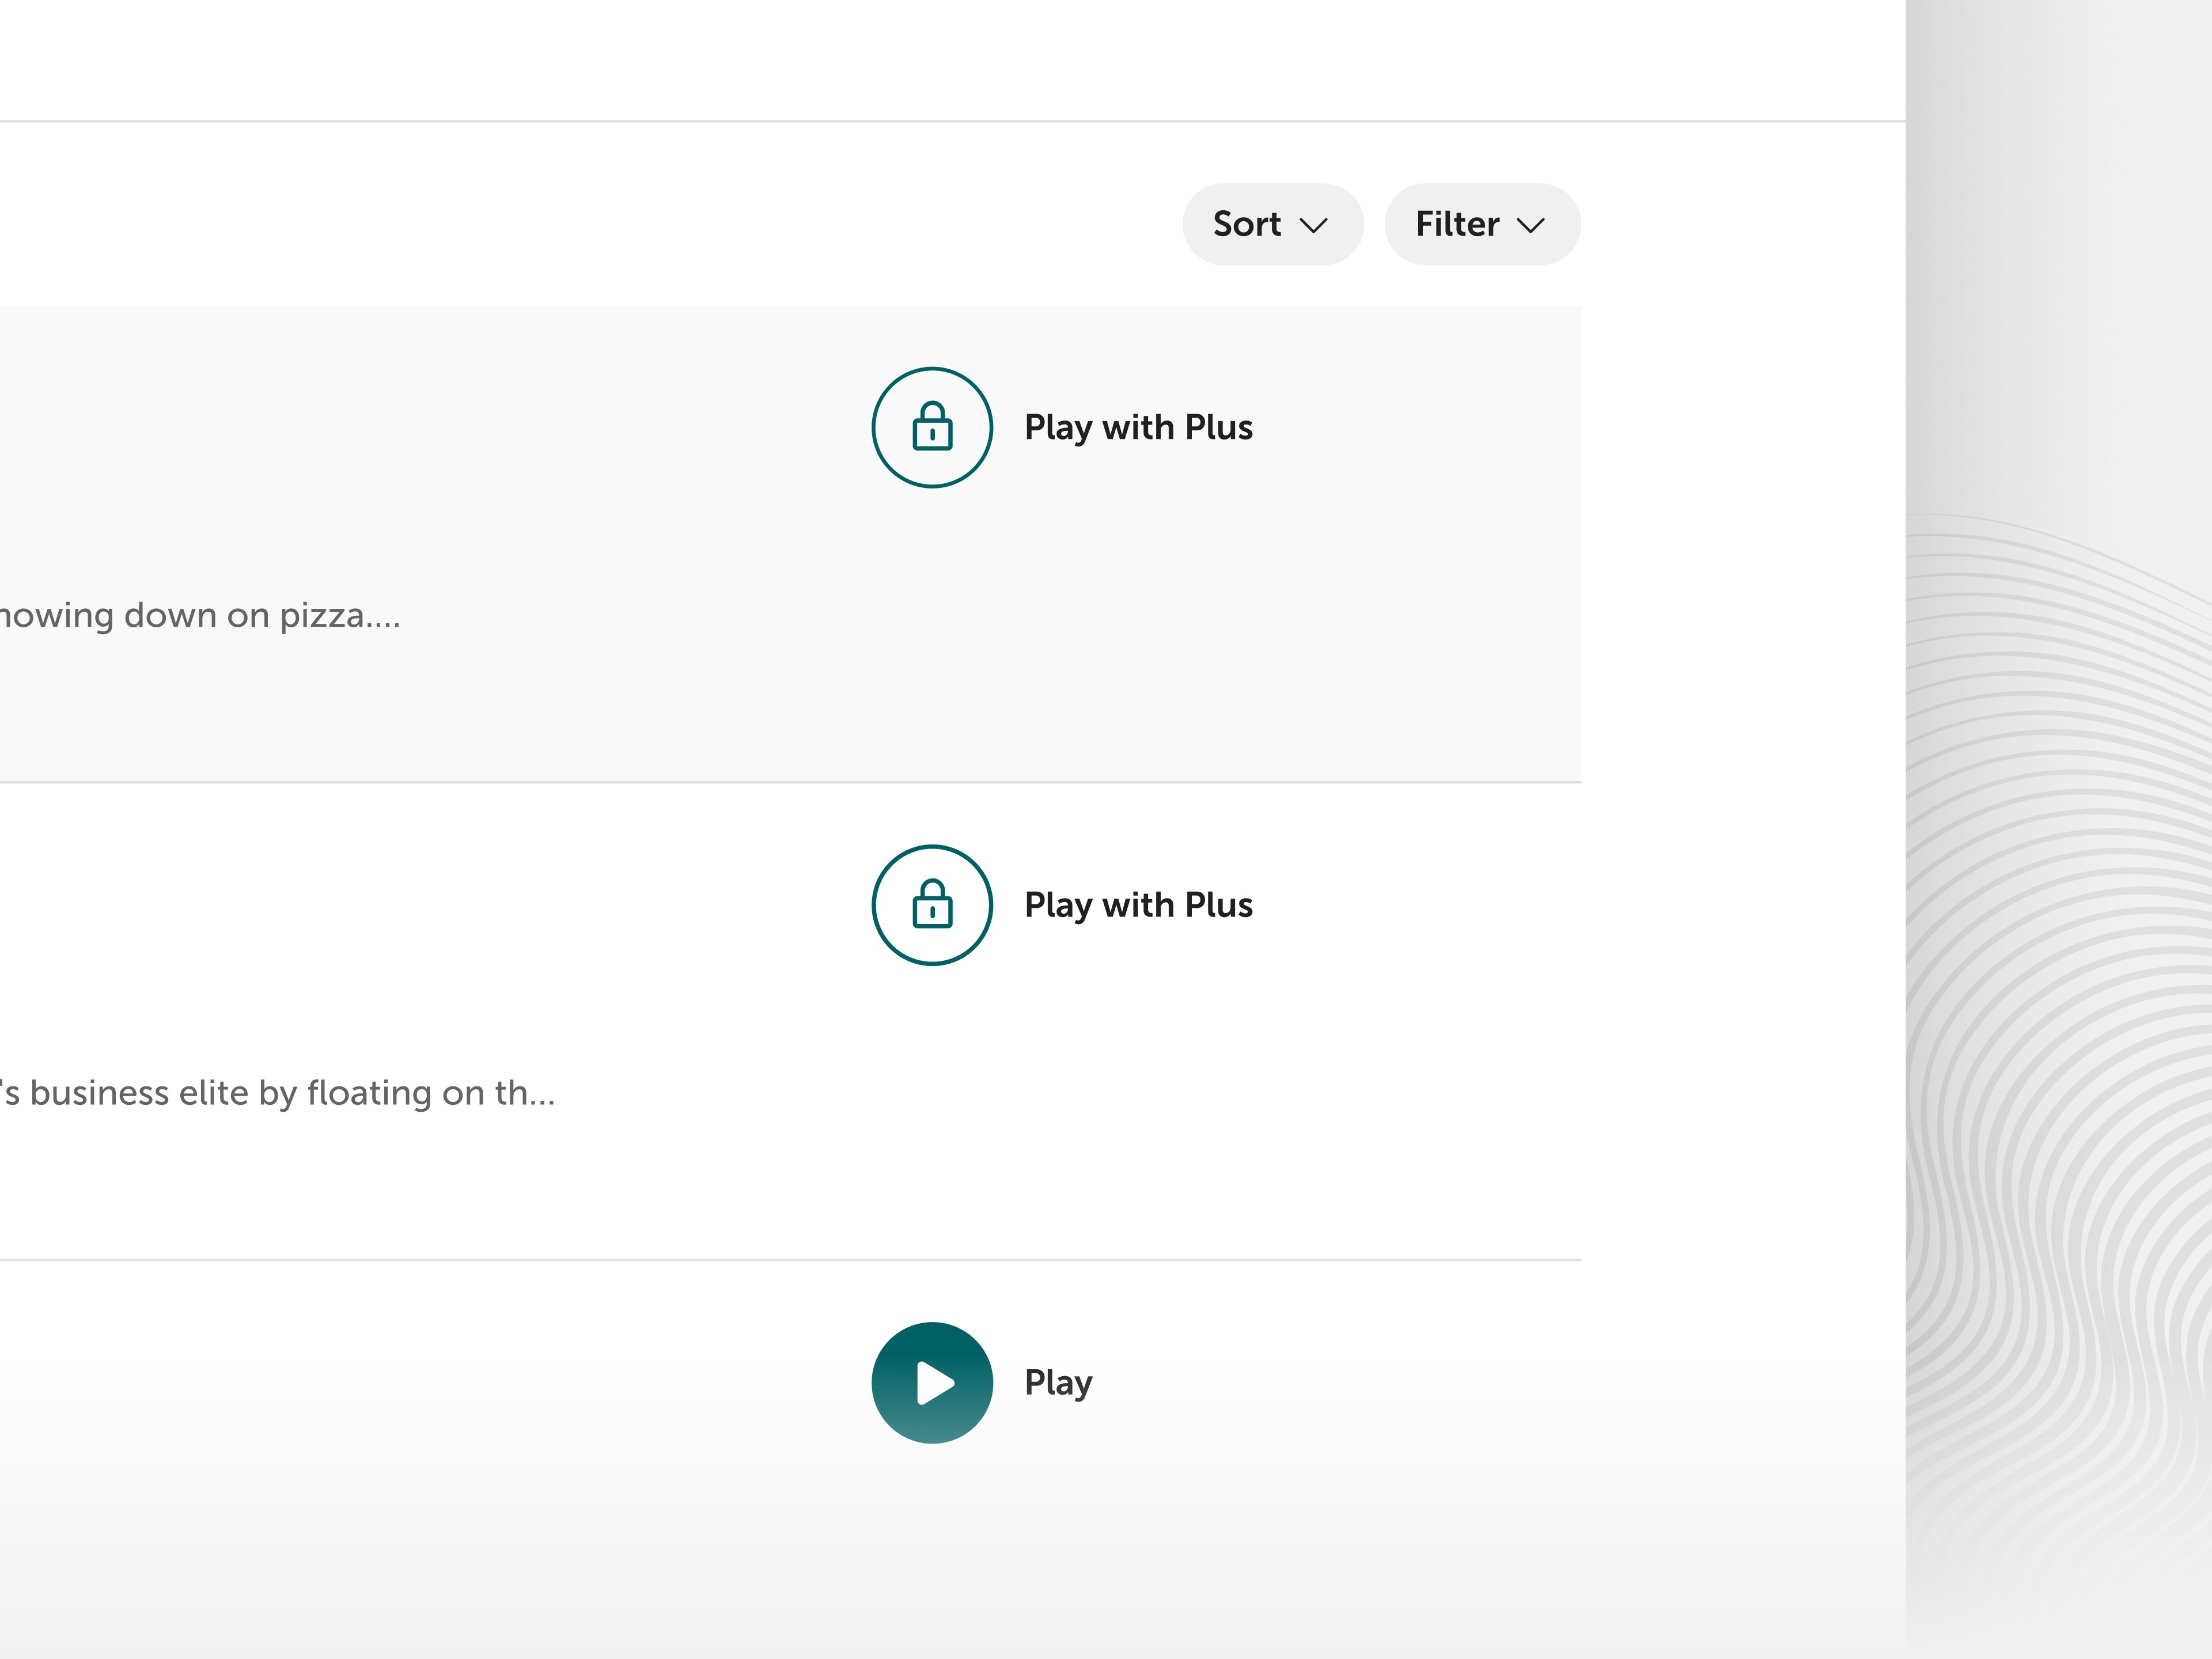Click 'Play with Plus' on the business elite episode

click(1138, 905)
